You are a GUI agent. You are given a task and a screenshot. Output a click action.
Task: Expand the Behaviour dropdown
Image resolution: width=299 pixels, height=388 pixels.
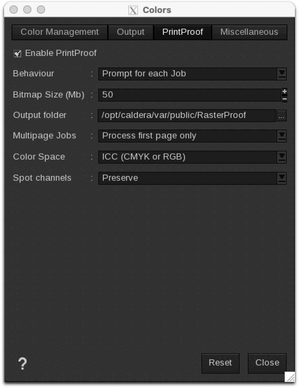coord(282,74)
